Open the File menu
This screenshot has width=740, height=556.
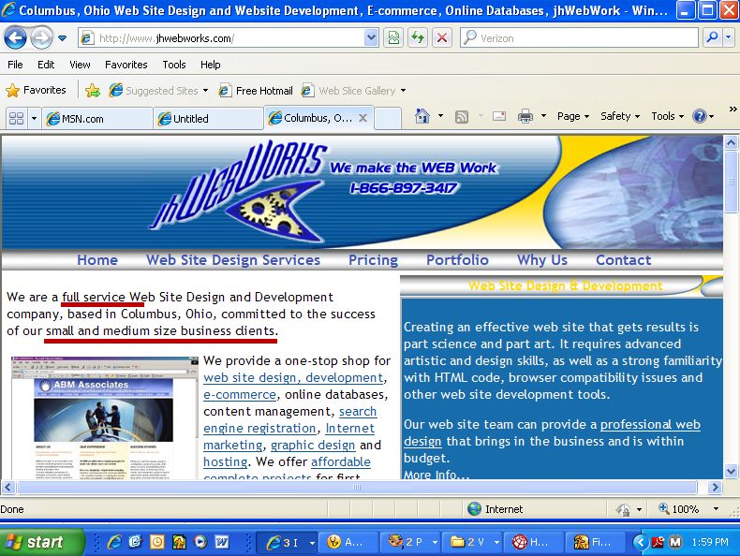[15, 65]
